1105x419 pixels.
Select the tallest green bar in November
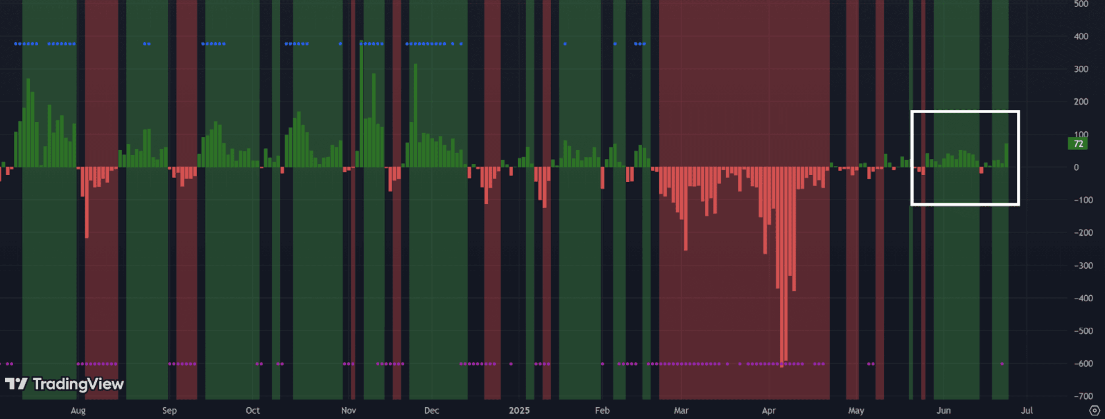click(x=361, y=103)
